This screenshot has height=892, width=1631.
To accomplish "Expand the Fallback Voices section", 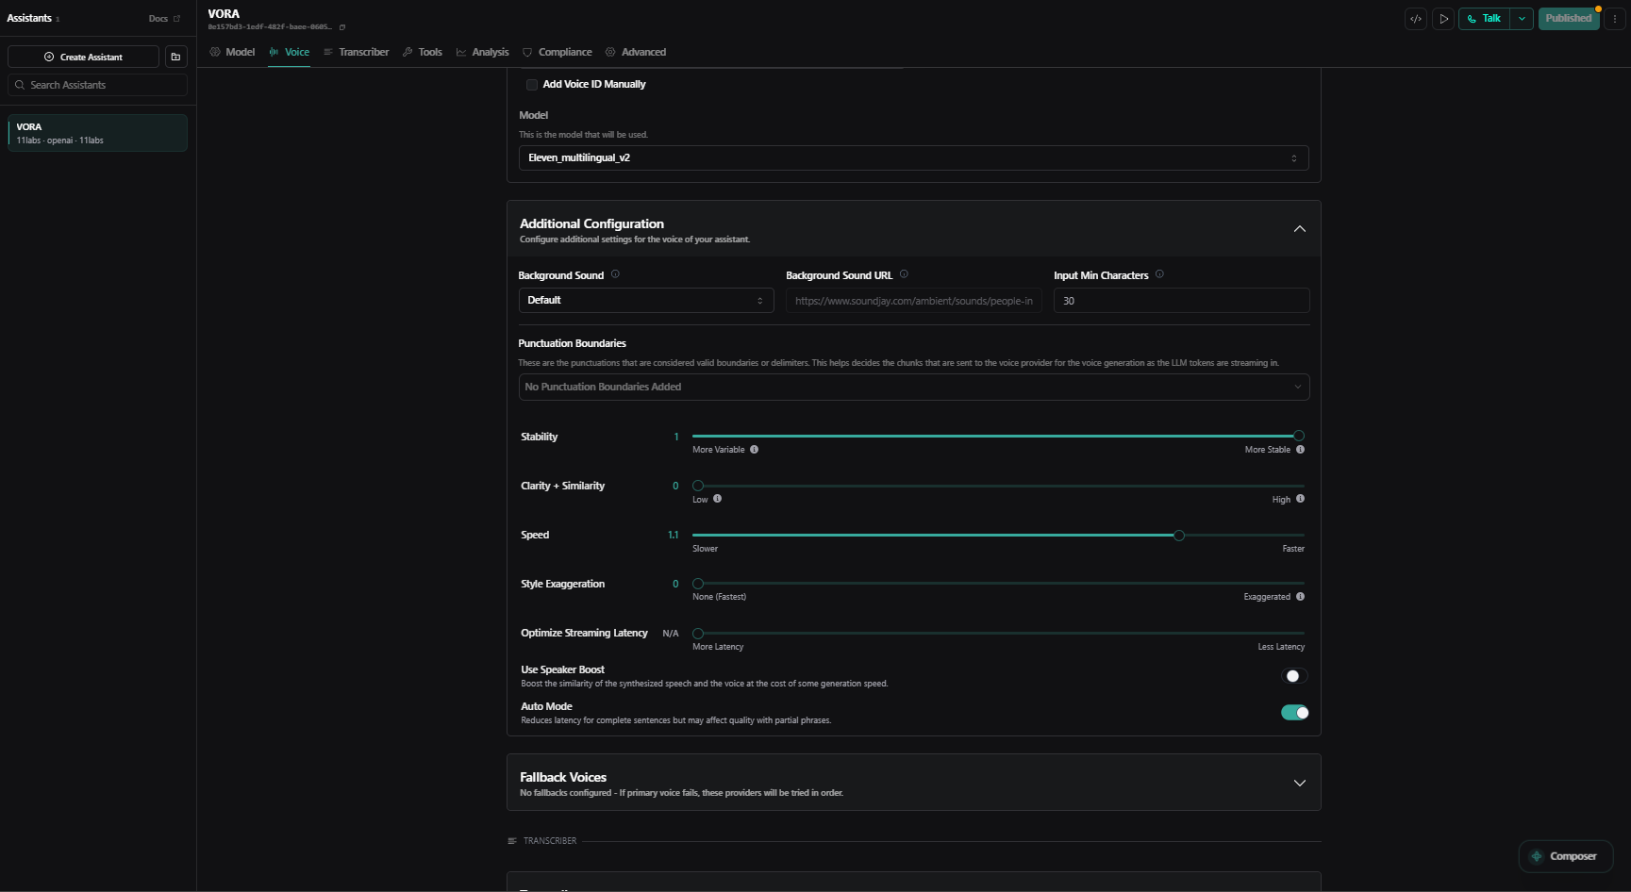I will tap(1300, 783).
